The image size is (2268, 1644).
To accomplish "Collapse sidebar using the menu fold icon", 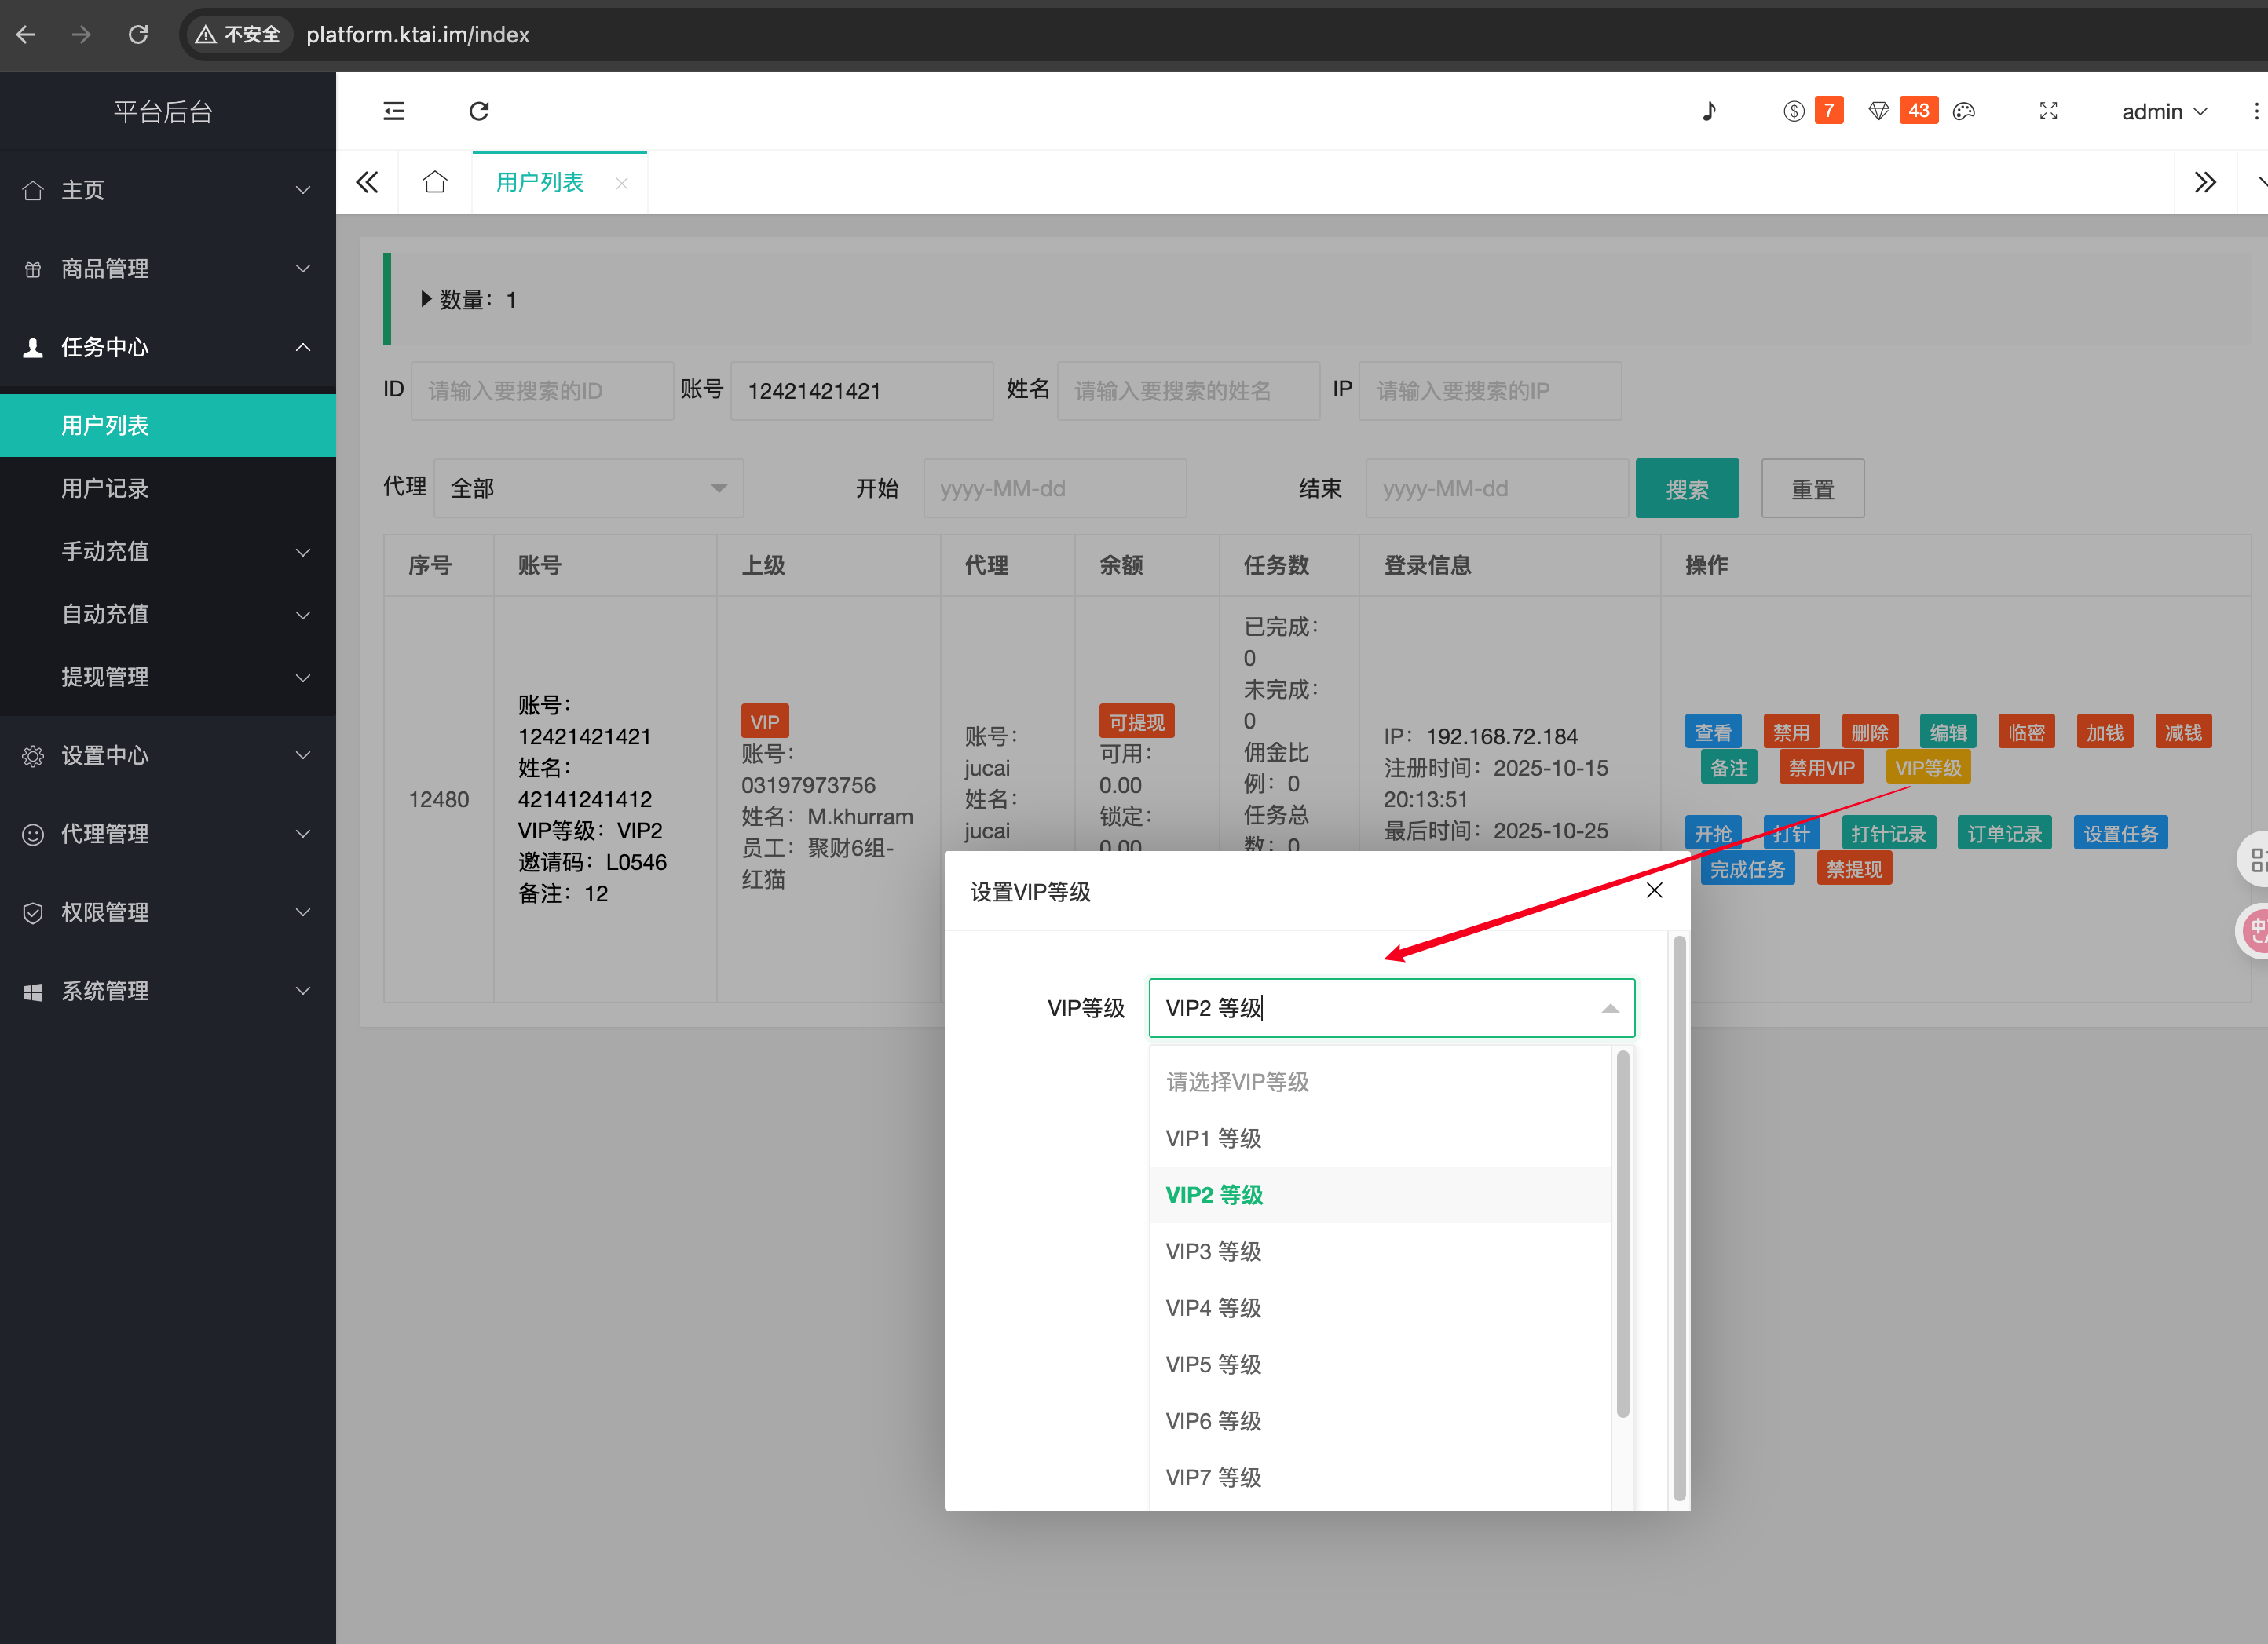I will [394, 111].
